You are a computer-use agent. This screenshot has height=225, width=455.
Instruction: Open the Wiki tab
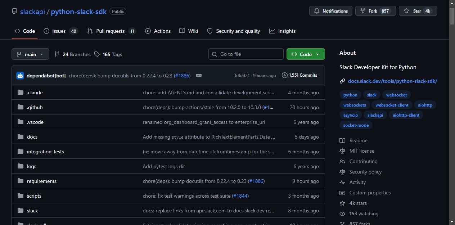coord(189,31)
